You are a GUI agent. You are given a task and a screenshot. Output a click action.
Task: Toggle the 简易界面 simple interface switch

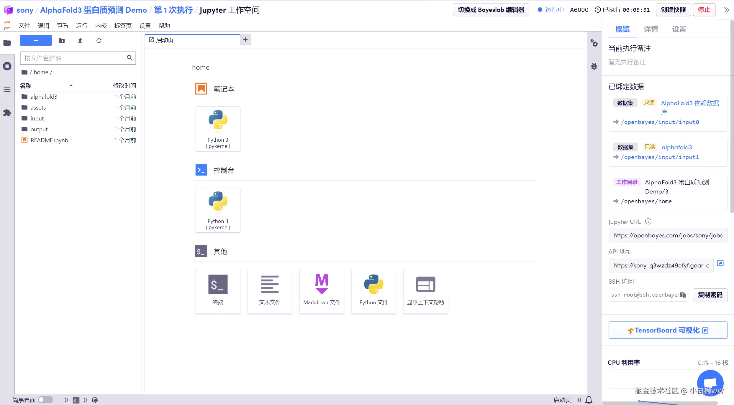pos(45,400)
